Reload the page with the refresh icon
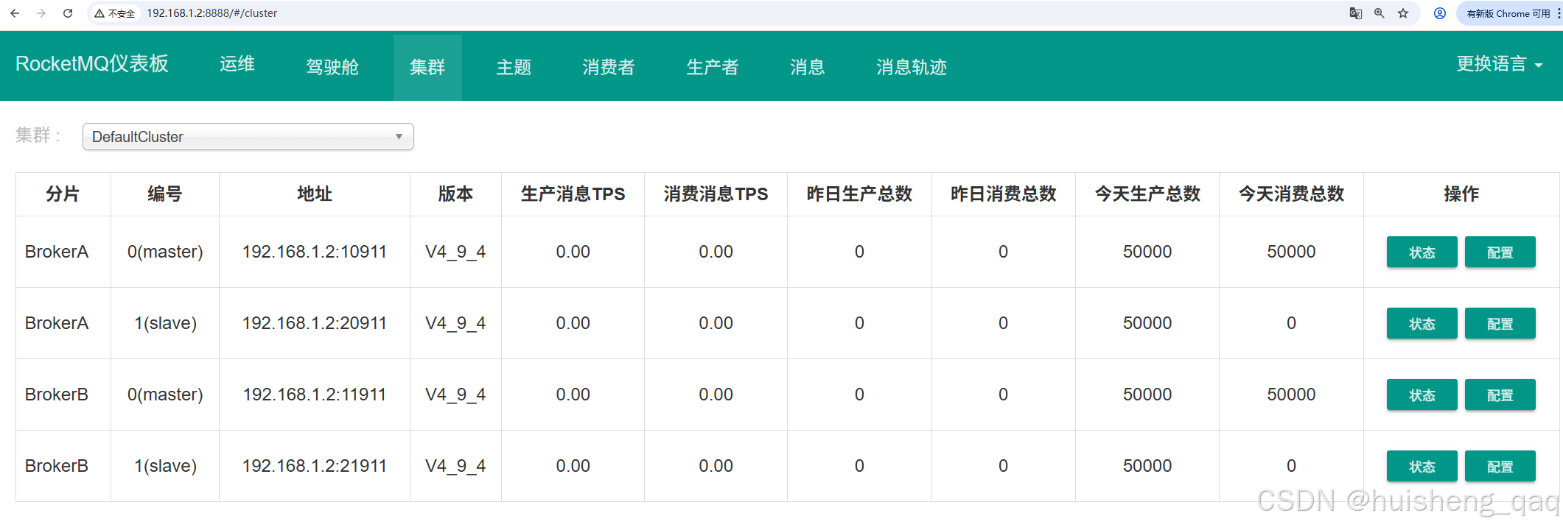This screenshot has height=527, width=1563. 68,13
